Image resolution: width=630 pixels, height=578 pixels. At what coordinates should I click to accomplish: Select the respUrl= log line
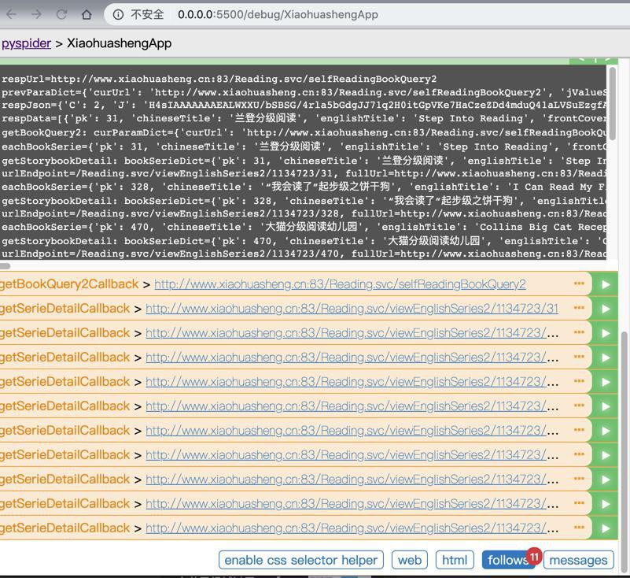coord(219,79)
